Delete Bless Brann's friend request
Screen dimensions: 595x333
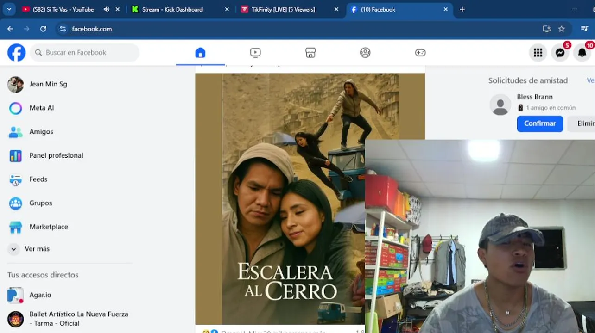pyautogui.click(x=582, y=123)
